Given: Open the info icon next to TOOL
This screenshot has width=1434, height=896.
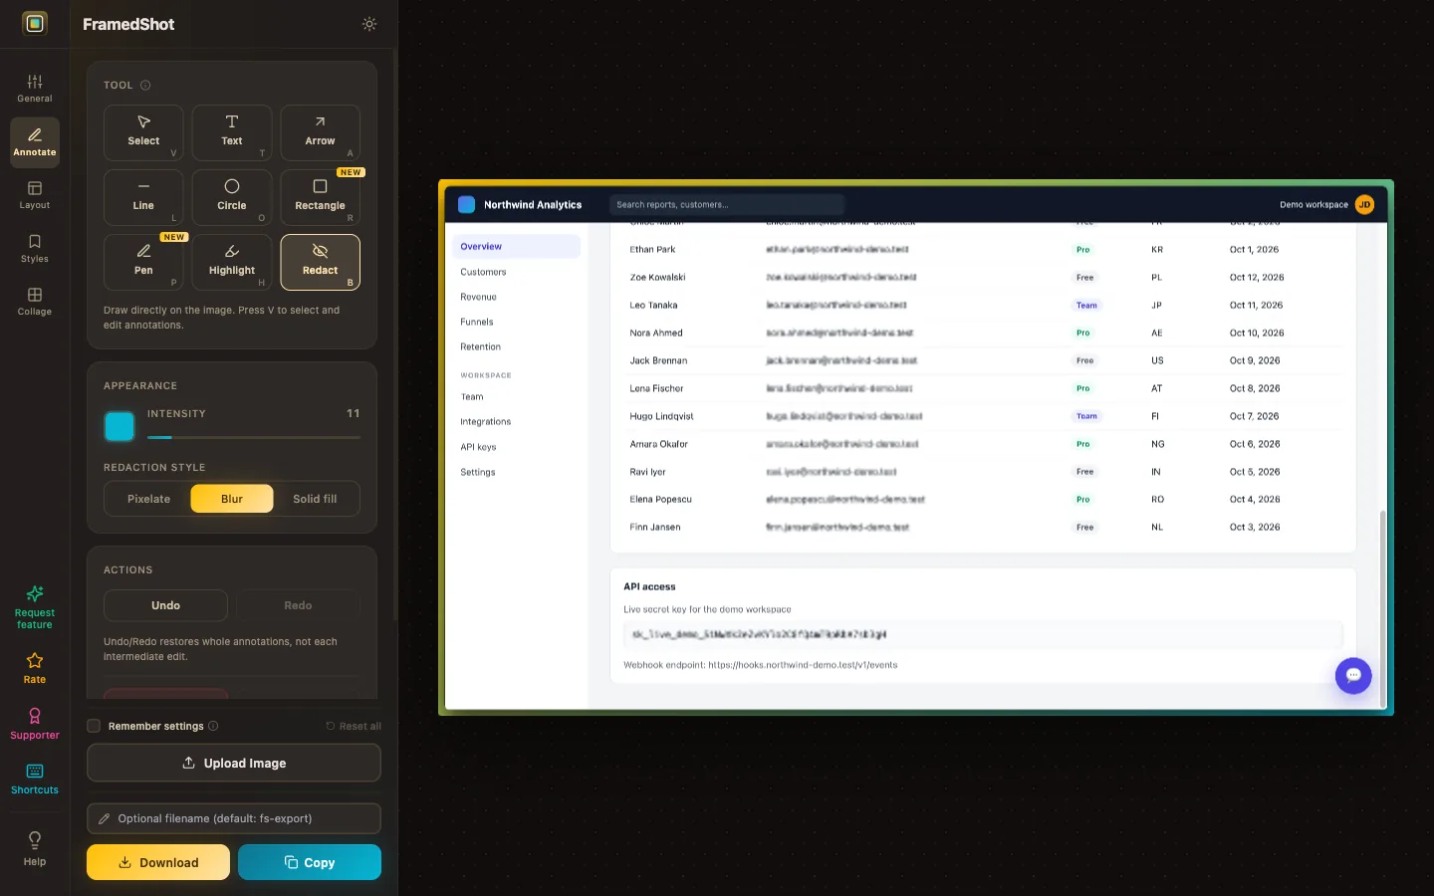Looking at the screenshot, I should coord(145,86).
